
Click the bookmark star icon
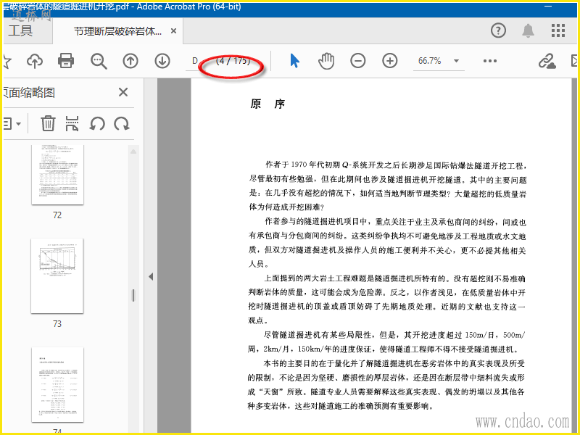tap(7, 61)
